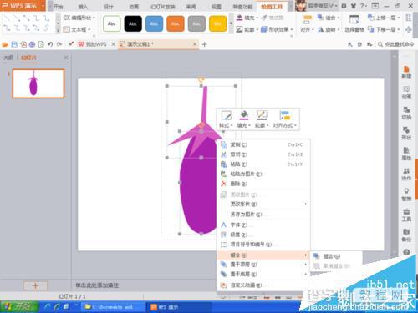Open the WPS application menu button
Screen dimensions: 418x313
click(23, 6)
